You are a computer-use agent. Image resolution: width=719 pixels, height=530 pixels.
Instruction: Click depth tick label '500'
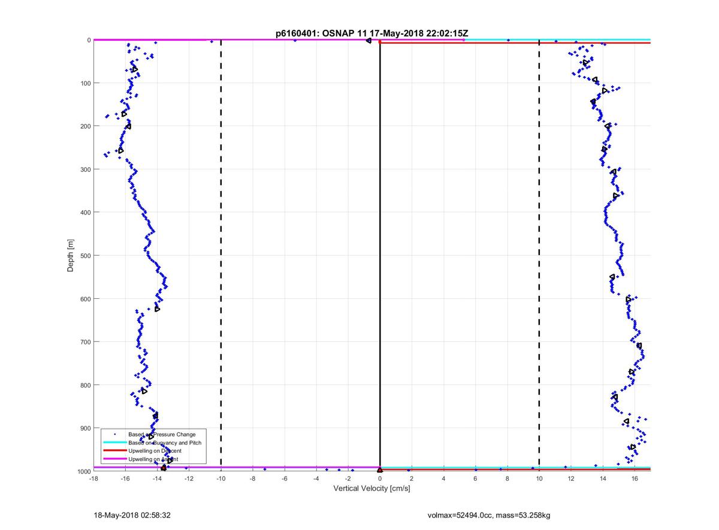coord(84,256)
